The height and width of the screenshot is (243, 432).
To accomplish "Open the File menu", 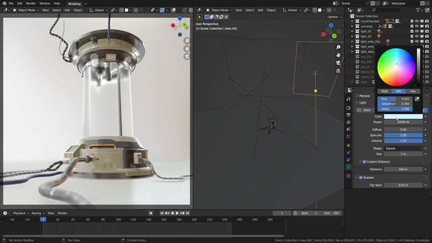I will [x=11, y=3].
